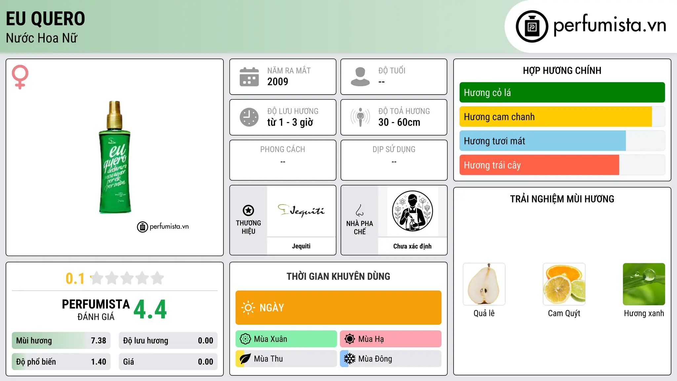The height and width of the screenshot is (381, 677).
Task: Click the perfumista.vn perfume bottle logo icon
Action: coord(532,26)
